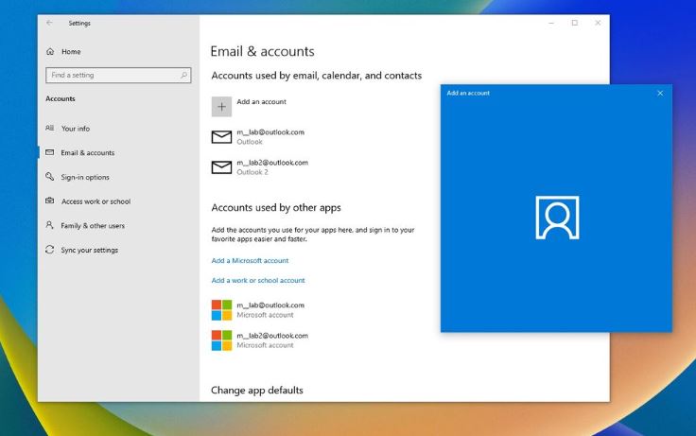696x436 pixels.
Task: Click the back arrow in Settings
Action: 49,23
